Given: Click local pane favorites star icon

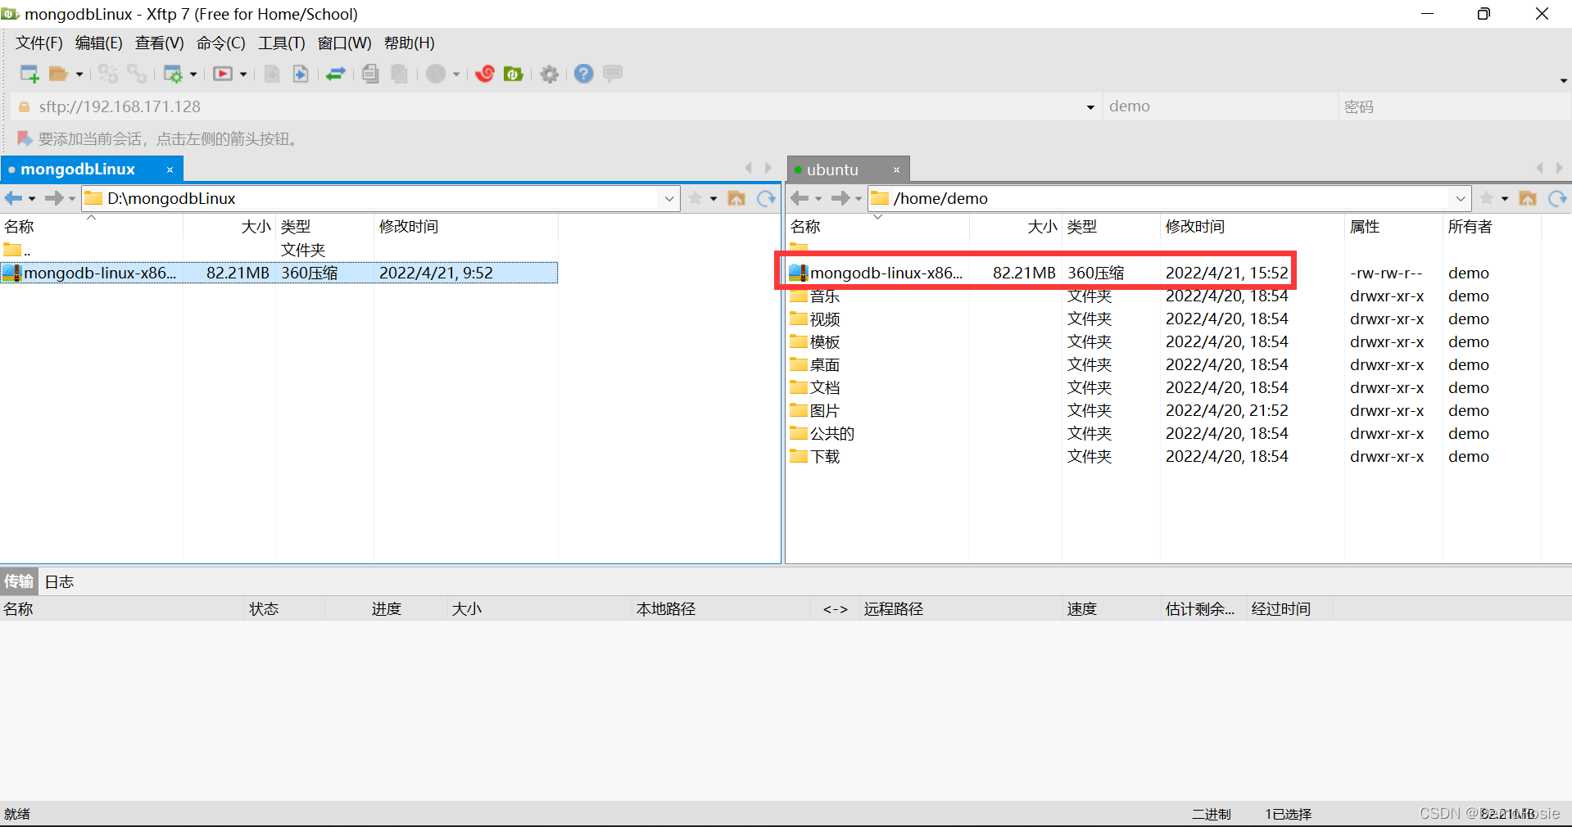Looking at the screenshot, I should 695,198.
